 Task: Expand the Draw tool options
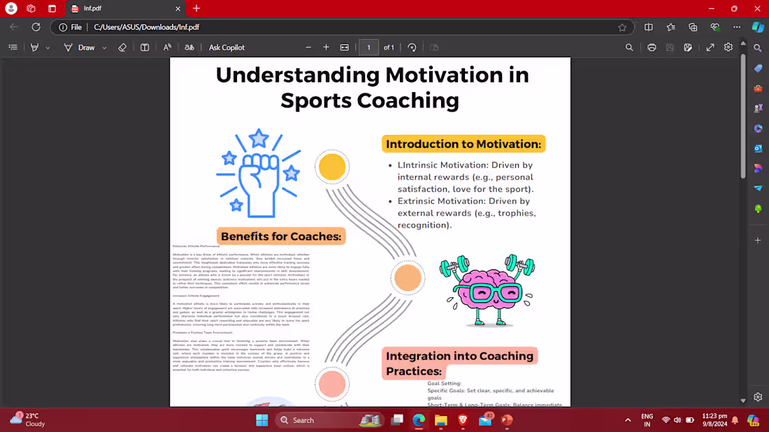pos(105,47)
